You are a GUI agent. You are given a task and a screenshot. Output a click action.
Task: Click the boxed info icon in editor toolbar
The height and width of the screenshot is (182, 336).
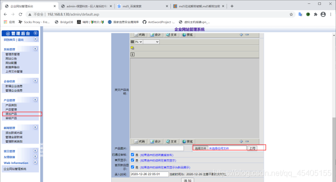pos(133,54)
